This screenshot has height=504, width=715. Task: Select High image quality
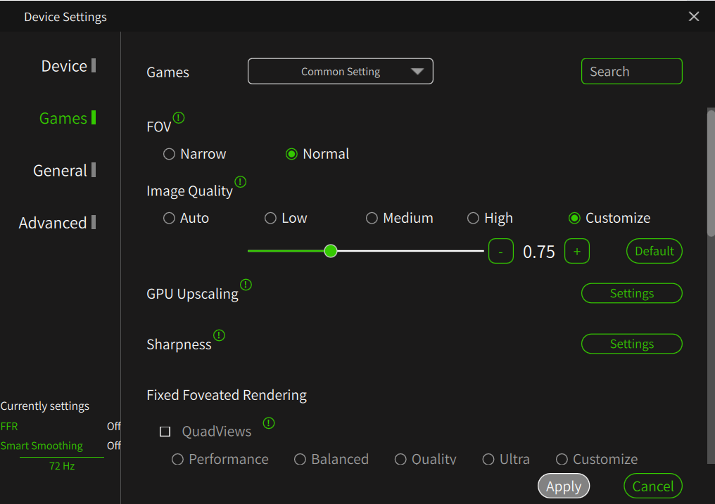[x=474, y=219]
